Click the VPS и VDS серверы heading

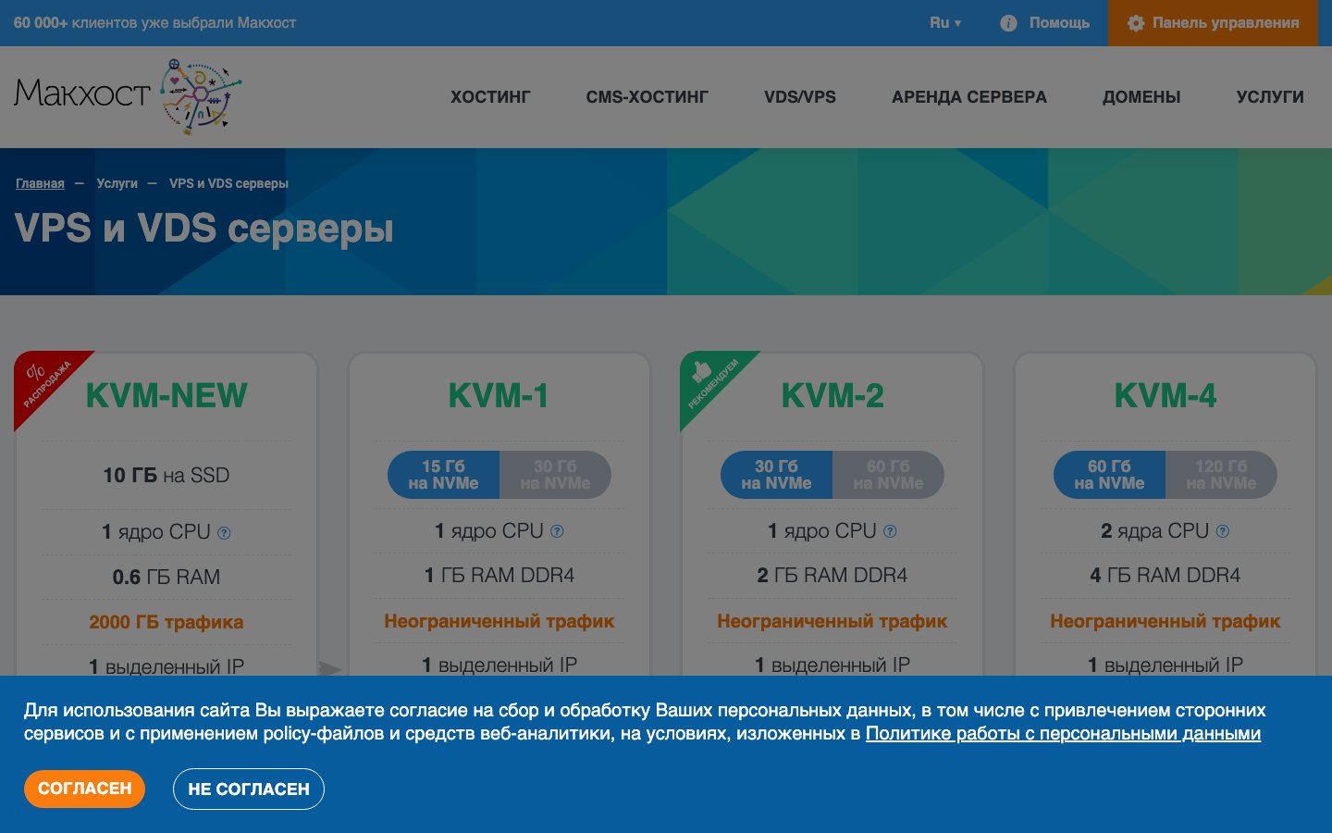coord(204,229)
